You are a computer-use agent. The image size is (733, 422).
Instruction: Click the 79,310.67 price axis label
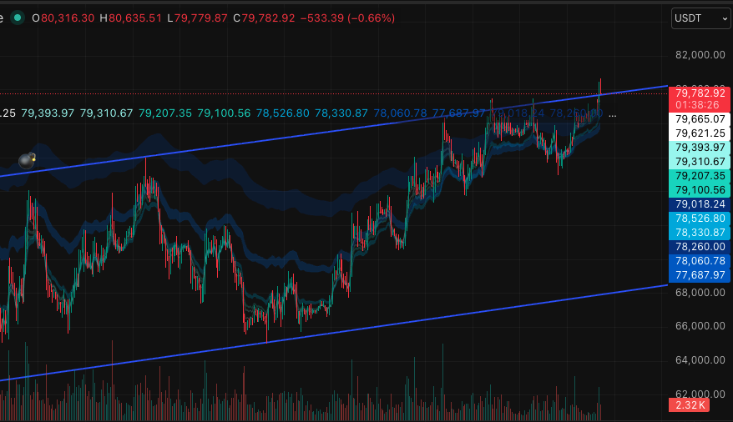[700, 162]
